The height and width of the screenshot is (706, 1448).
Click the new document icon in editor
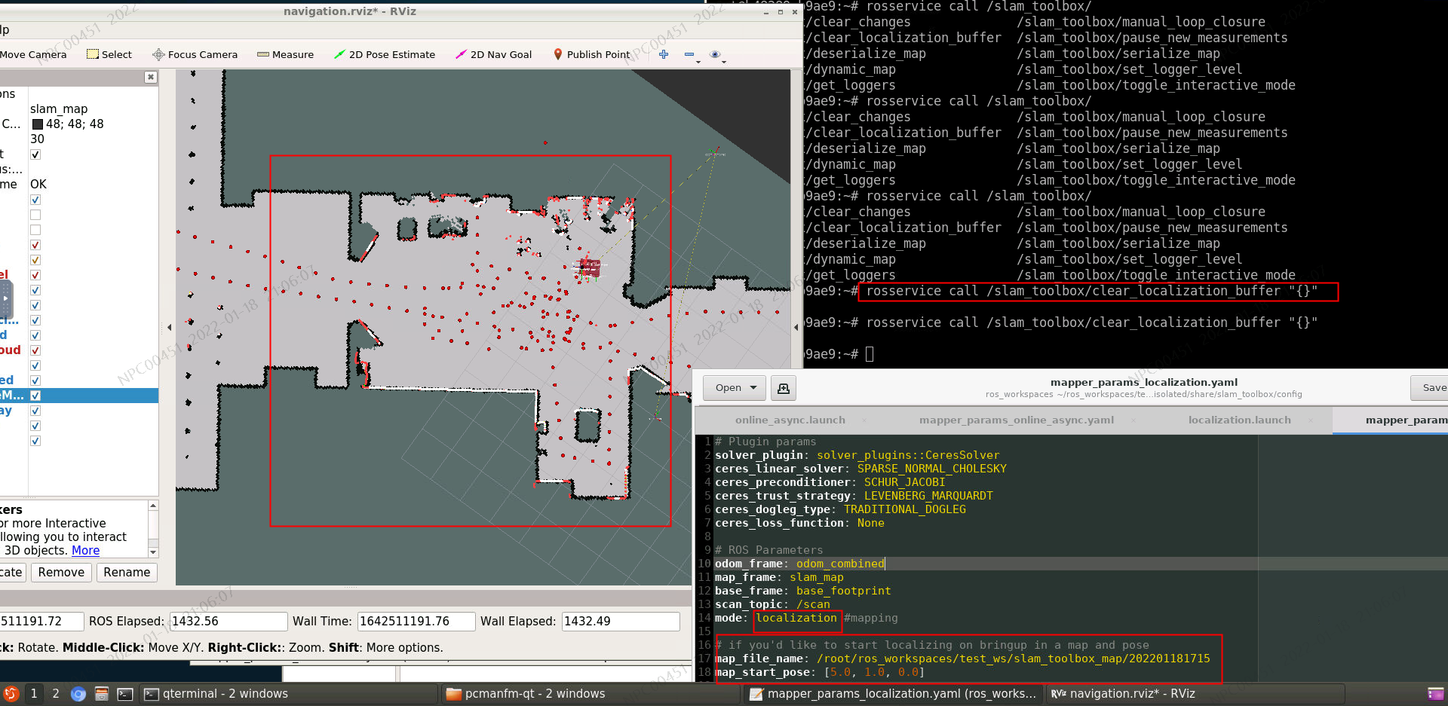point(784,388)
